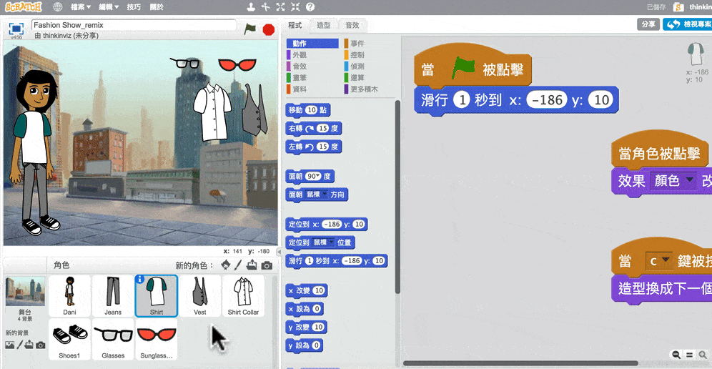Screen dimensions: 712x369
Task: Click the scripts area horizontal scrollbar
Action: coord(520,363)
